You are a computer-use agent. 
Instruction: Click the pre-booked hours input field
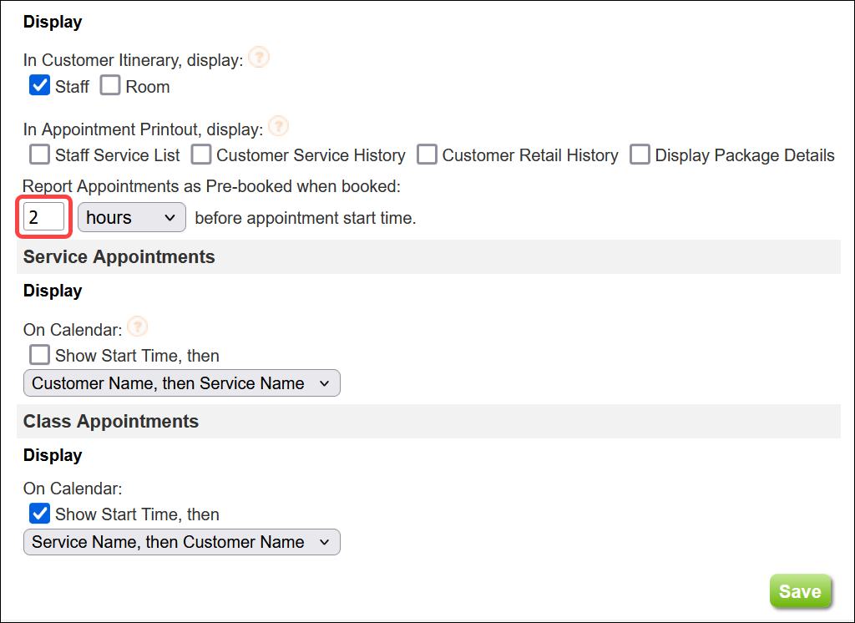coord(43,216)
